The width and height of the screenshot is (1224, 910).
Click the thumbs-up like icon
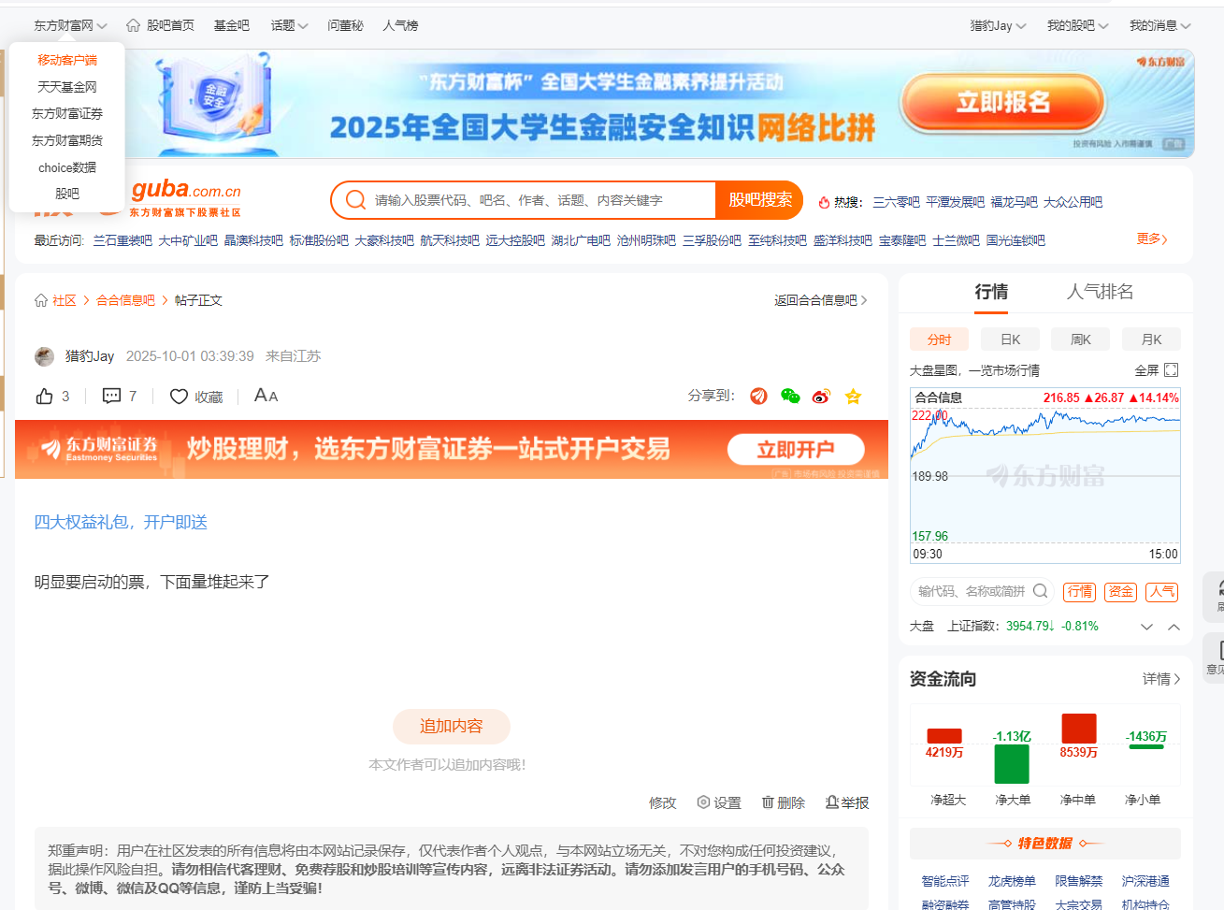coord(44,397)
